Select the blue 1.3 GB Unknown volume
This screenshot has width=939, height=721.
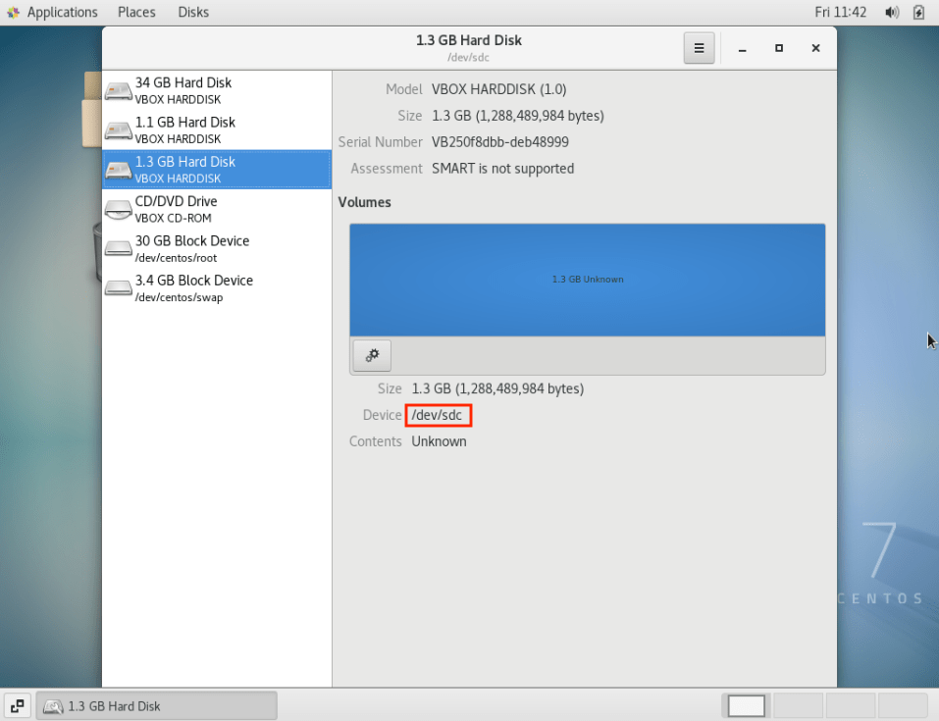point(587,279)
